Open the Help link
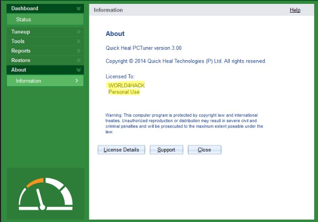 [x=295, y=10]
